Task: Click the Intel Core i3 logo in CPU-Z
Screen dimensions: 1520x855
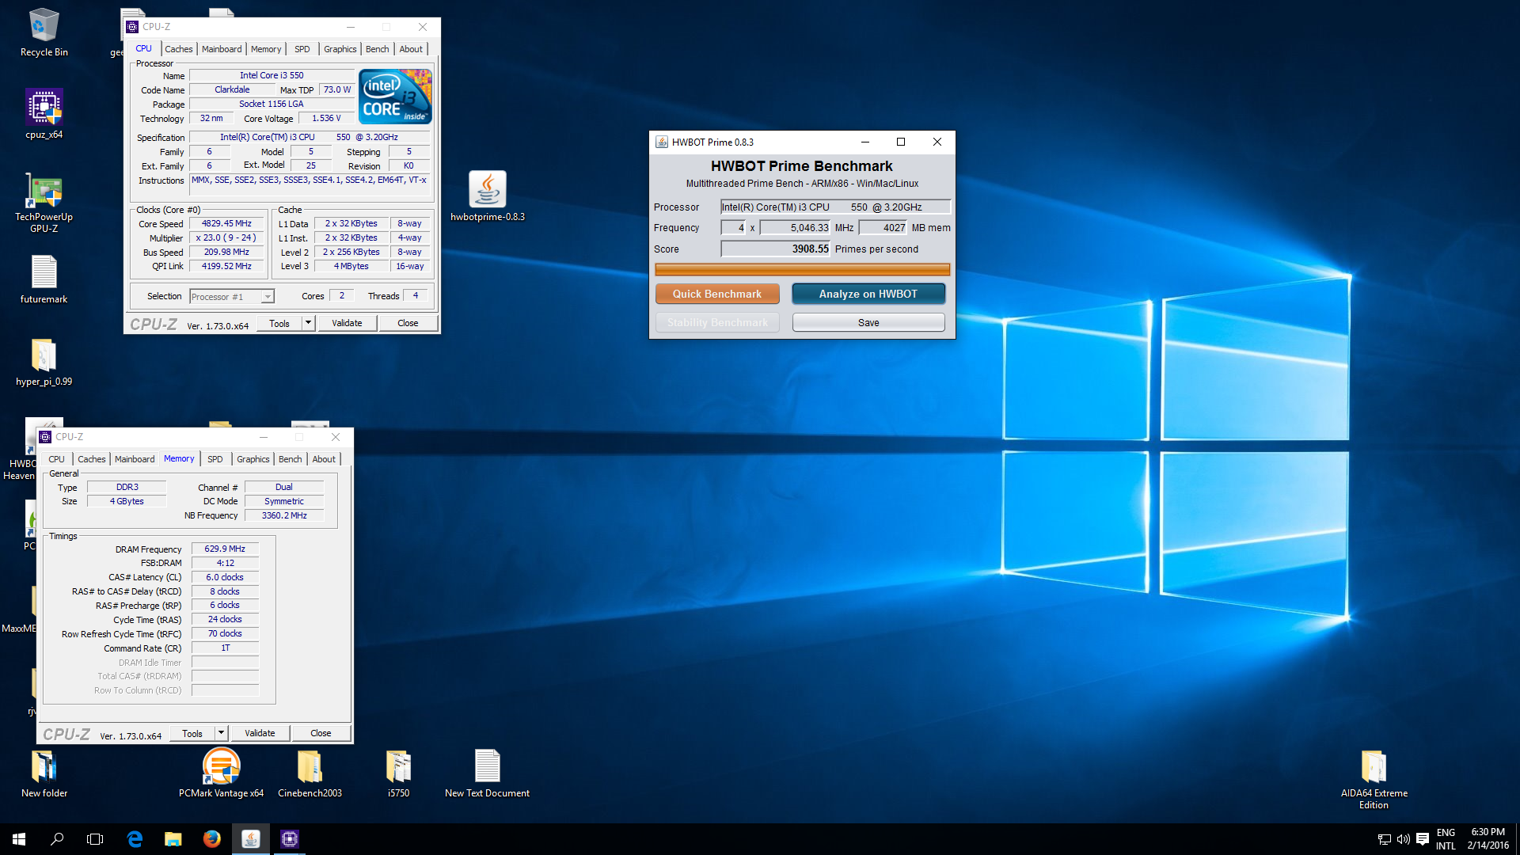Action: [x=395, y=97]
